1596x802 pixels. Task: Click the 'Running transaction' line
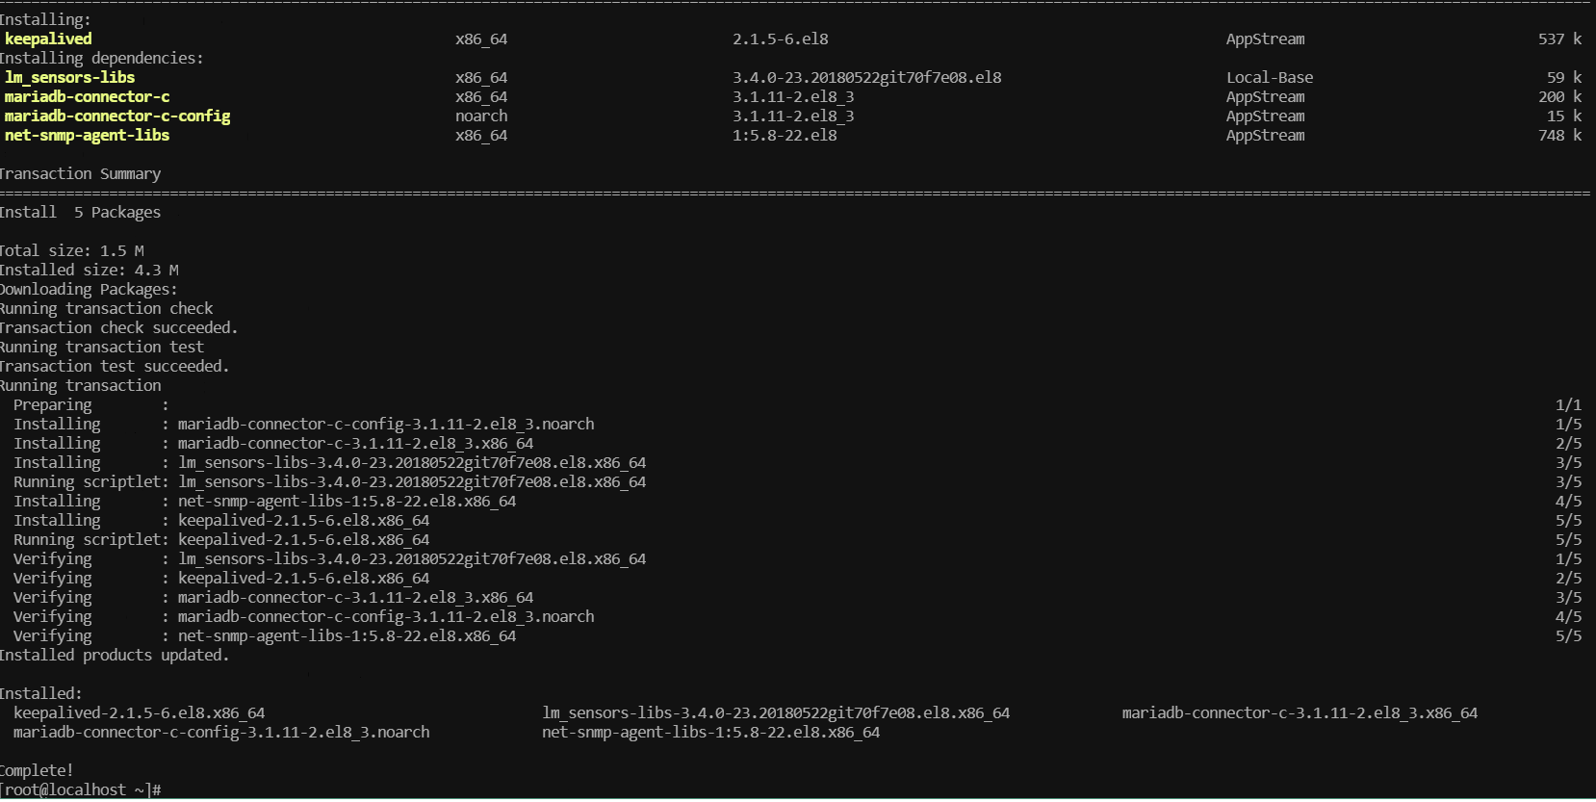pos(81,386)
